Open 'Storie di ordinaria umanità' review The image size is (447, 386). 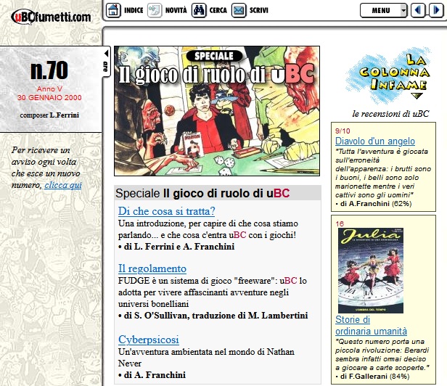371,325
